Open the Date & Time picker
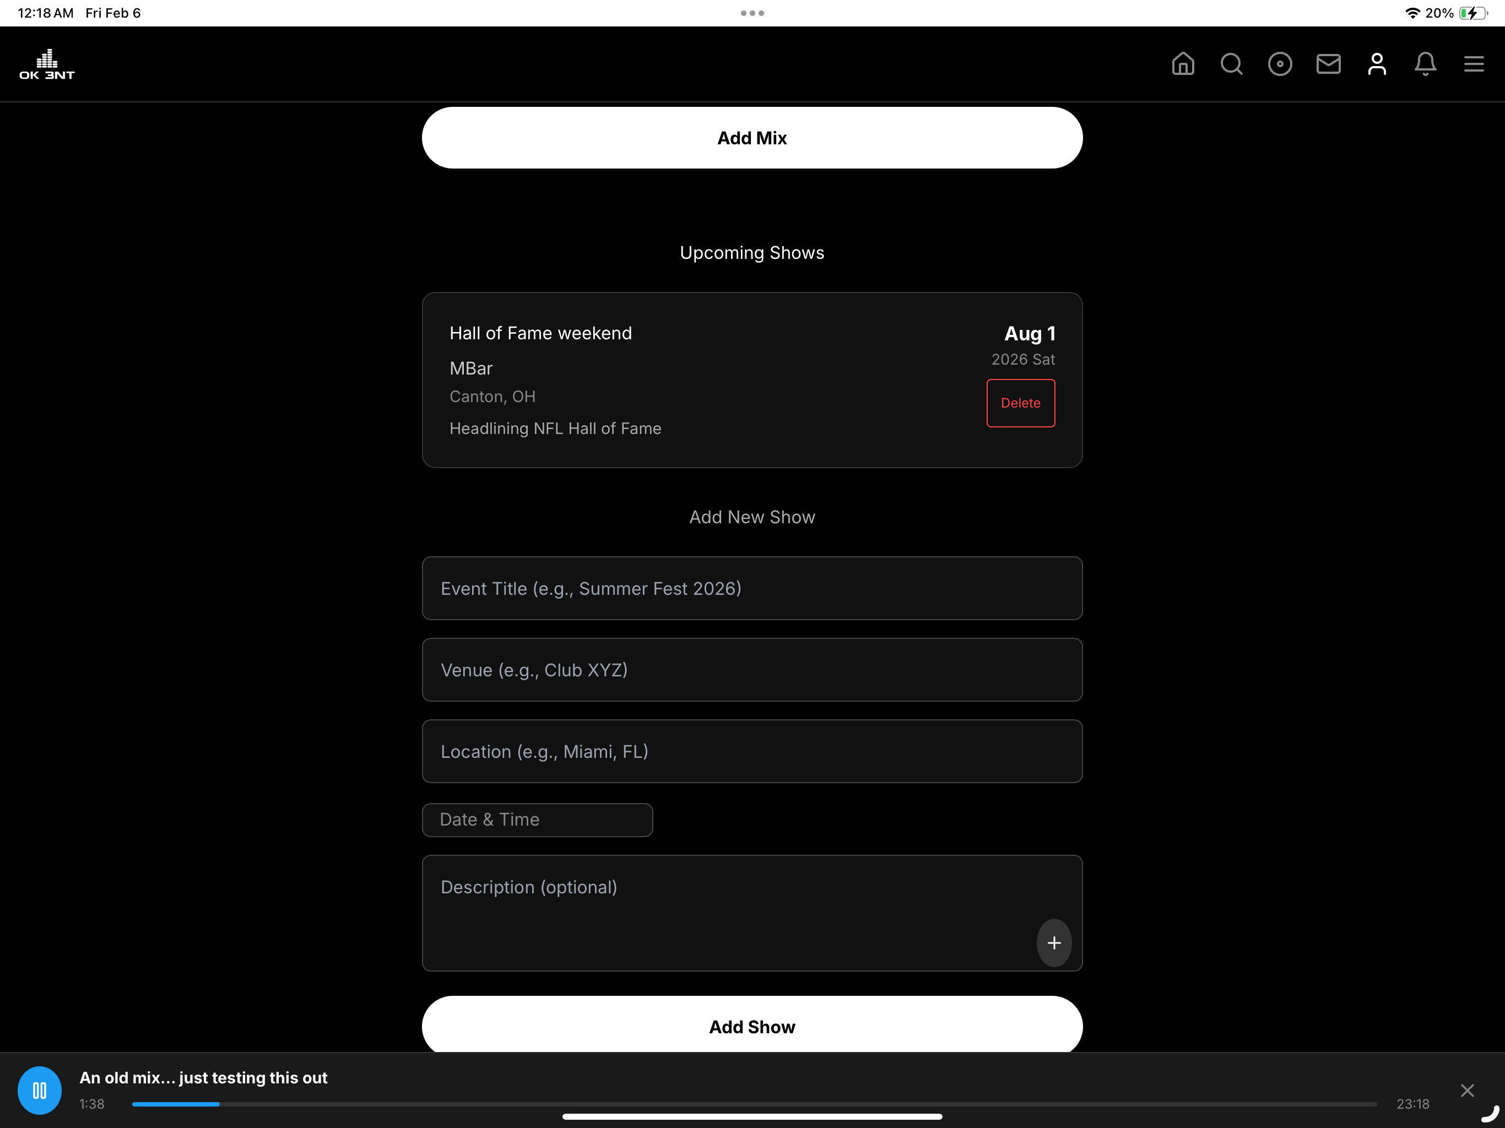The image size is (1505, 1128). (537, 819)
